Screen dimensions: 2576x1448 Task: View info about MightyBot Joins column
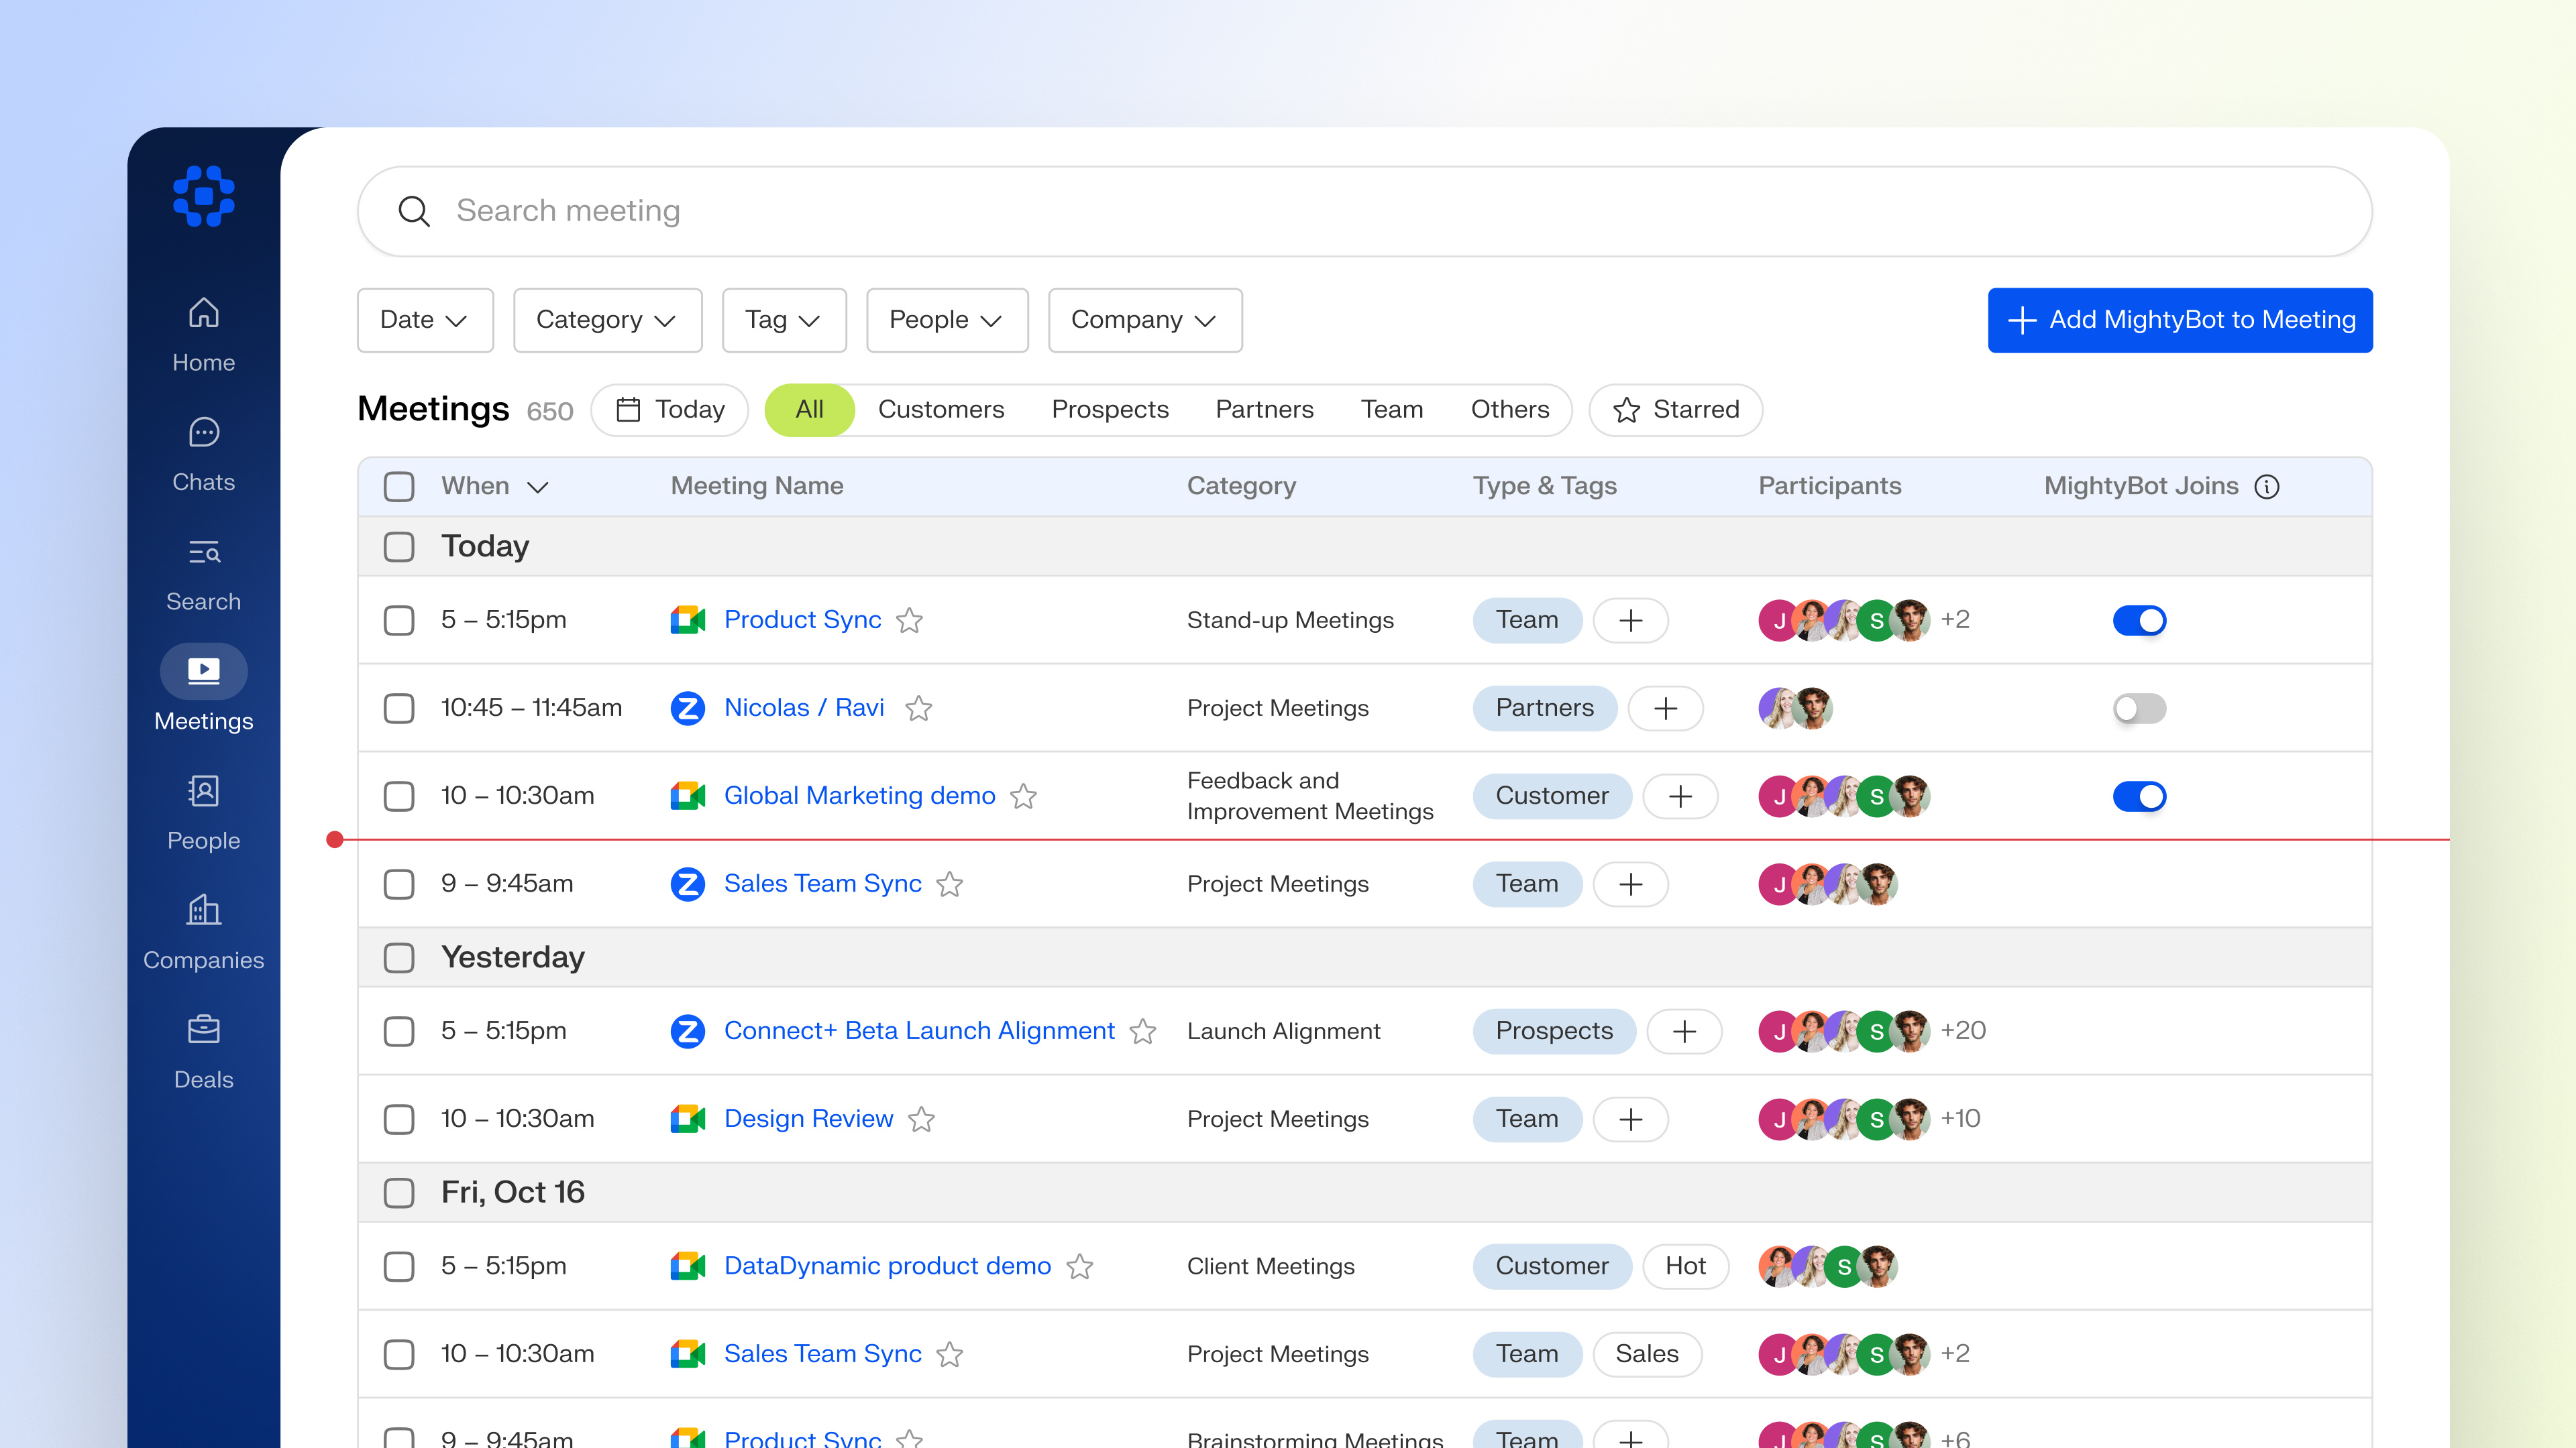(x=2266, y=487)
